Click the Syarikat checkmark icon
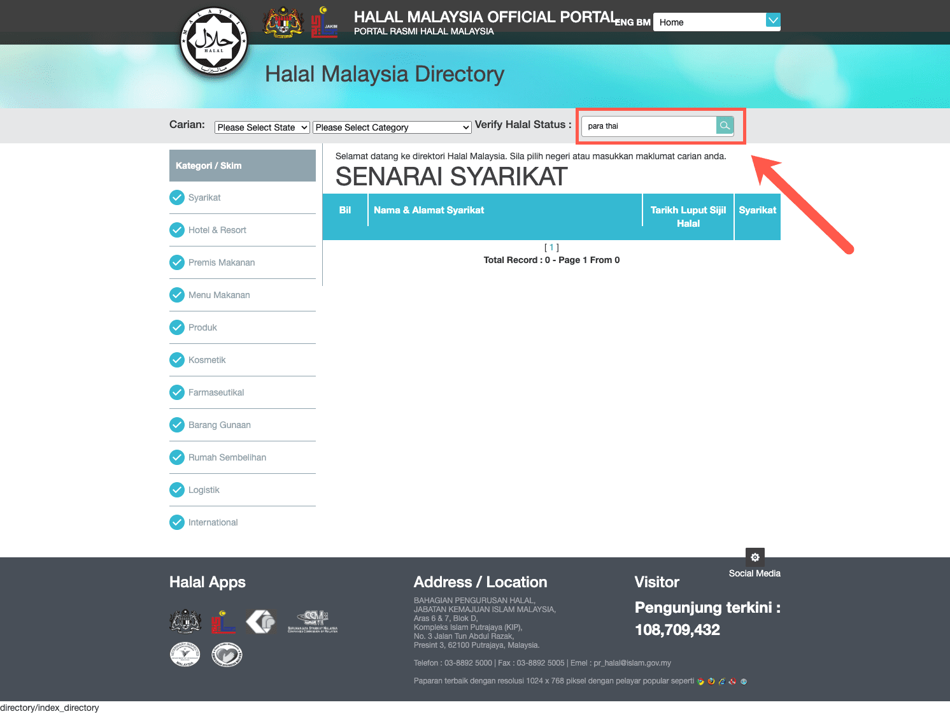Screen dimensions: 950x714 (x=177, y=197)
